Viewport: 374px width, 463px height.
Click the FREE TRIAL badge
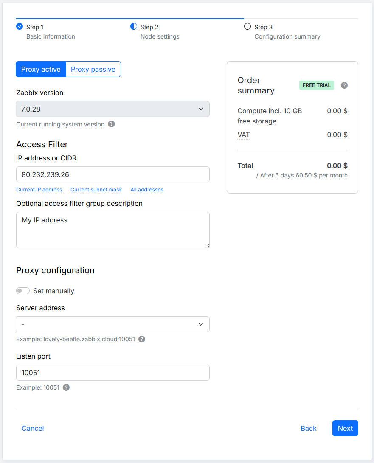[316, 85]
